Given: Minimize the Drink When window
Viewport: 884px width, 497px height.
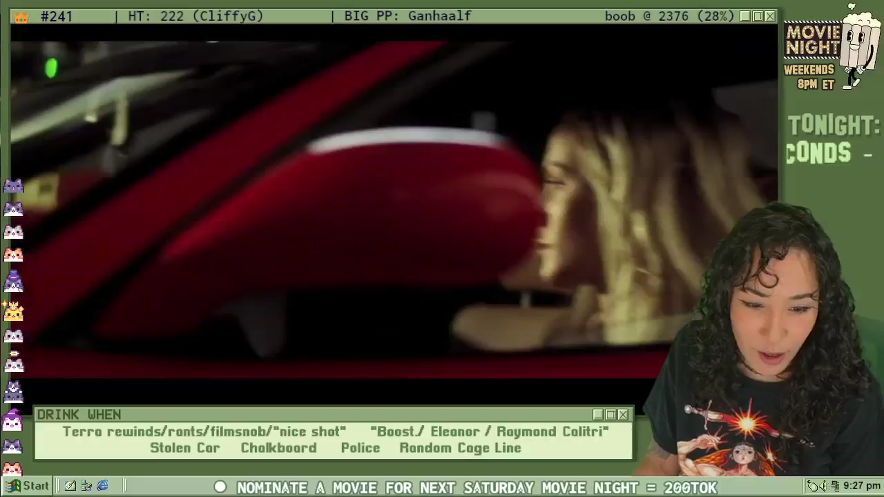Looking at the screenshot, I should click(598, 415).
